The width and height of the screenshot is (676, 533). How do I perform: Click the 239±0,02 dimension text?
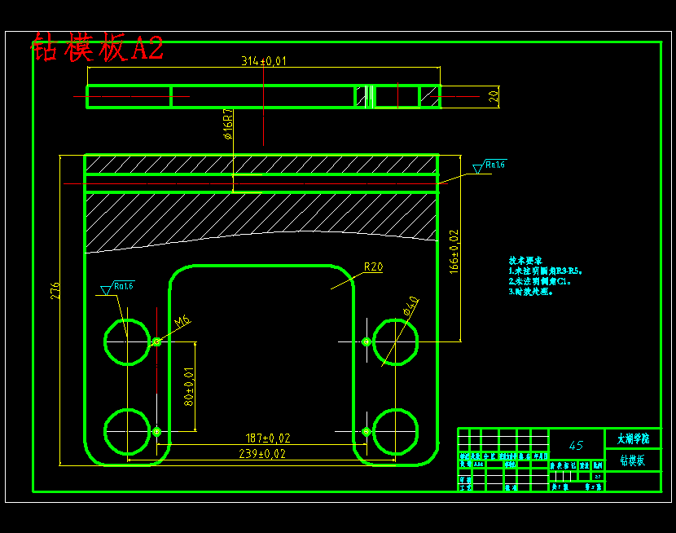click(x=262, y=454)
